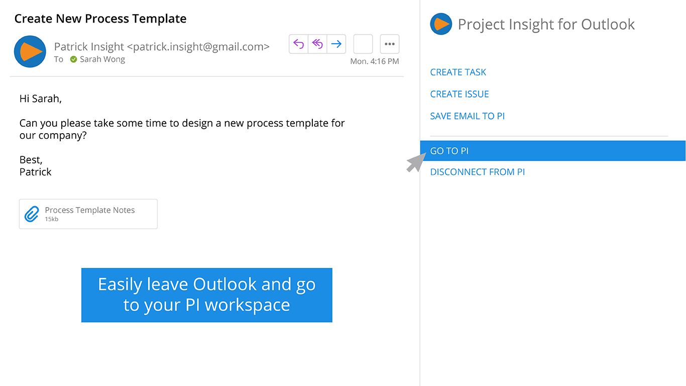
Task: Click the sender address patrick.insight@gmail.com
Action: point(198,47)
